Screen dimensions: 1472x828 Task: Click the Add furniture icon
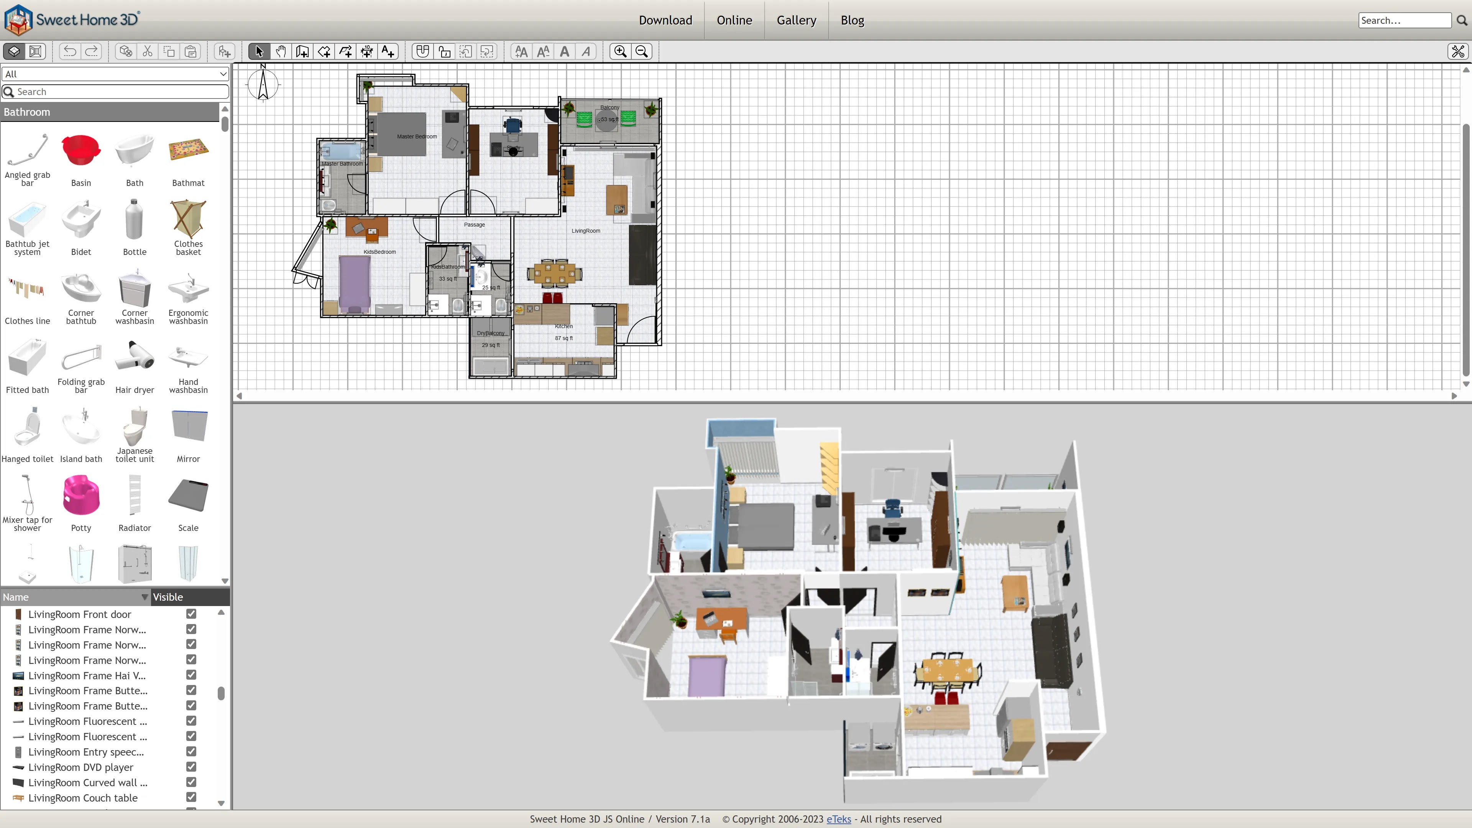tap(225, 51)
